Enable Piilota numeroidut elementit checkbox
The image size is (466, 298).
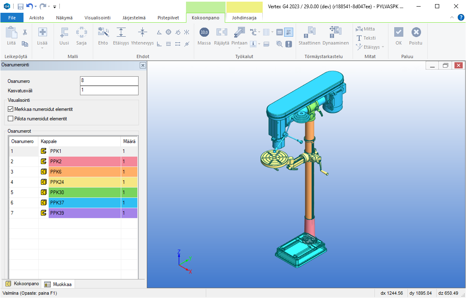point(11,119)
